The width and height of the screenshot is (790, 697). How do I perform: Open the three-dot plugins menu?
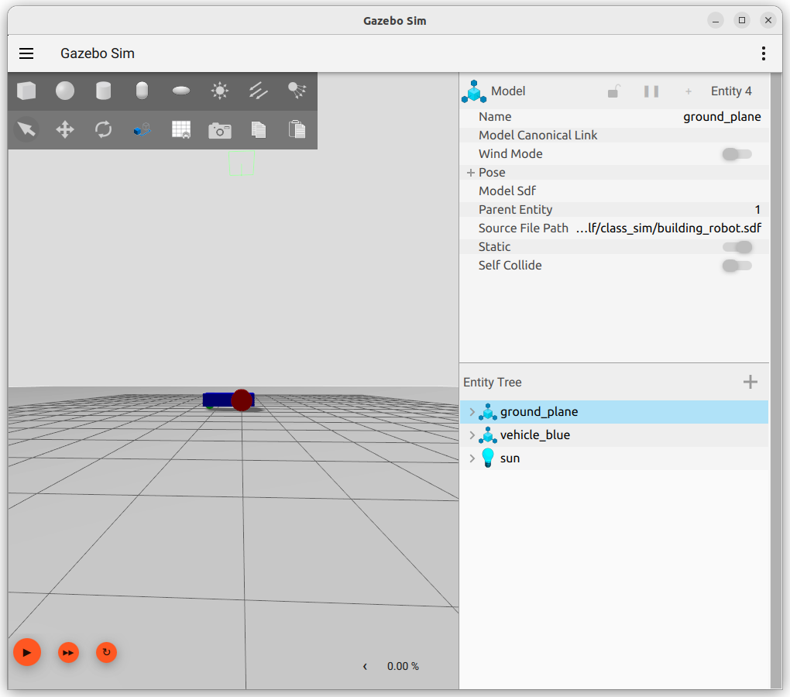(764, 53)
